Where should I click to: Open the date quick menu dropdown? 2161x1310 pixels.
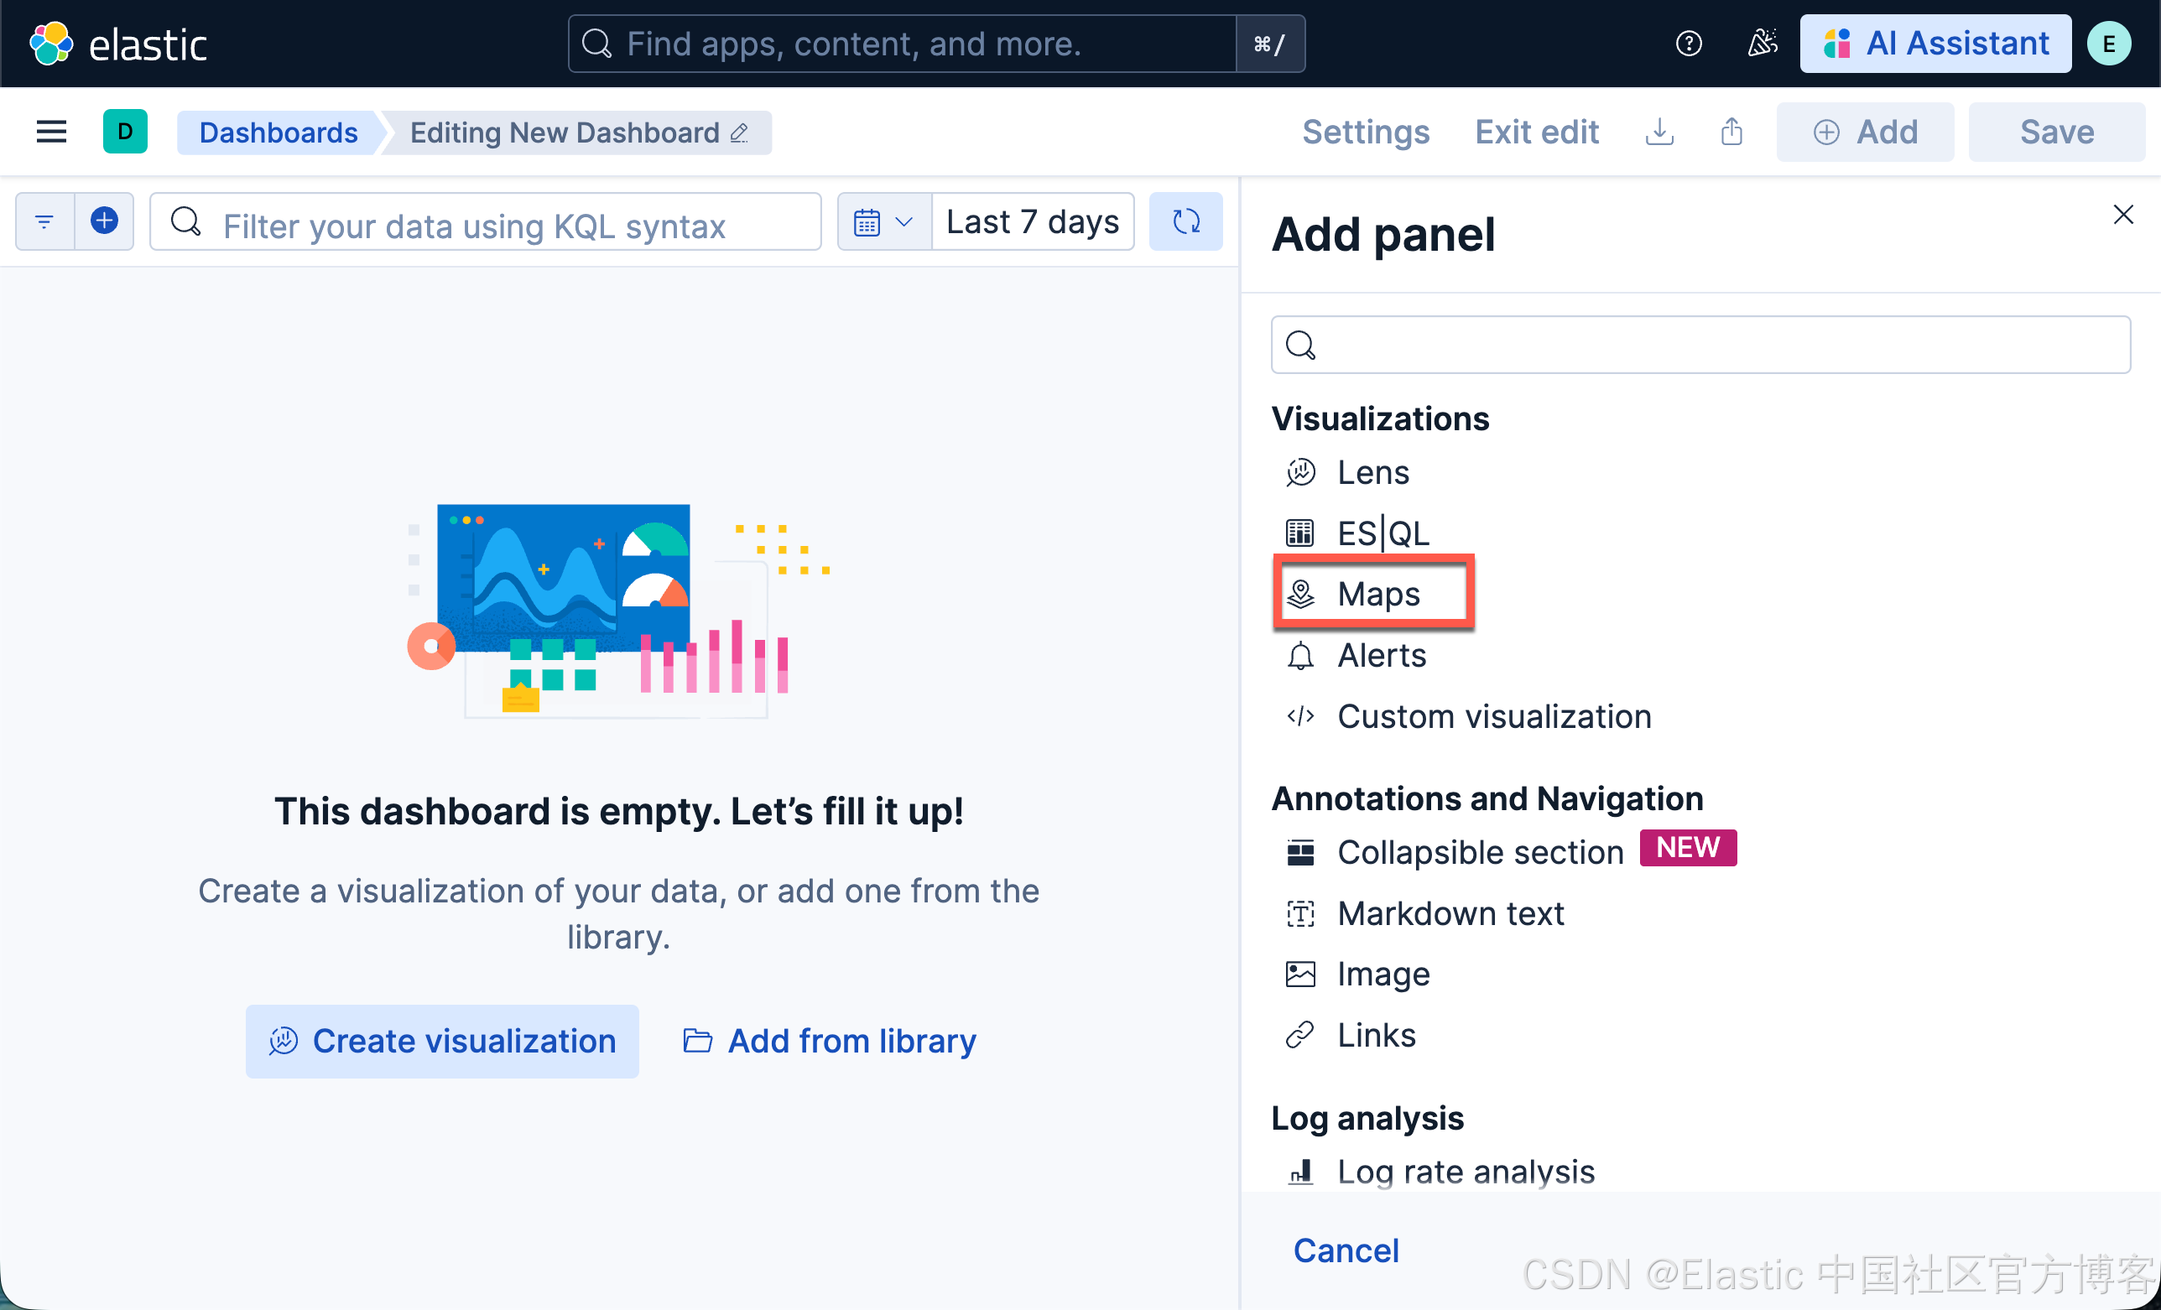[883, 221]
